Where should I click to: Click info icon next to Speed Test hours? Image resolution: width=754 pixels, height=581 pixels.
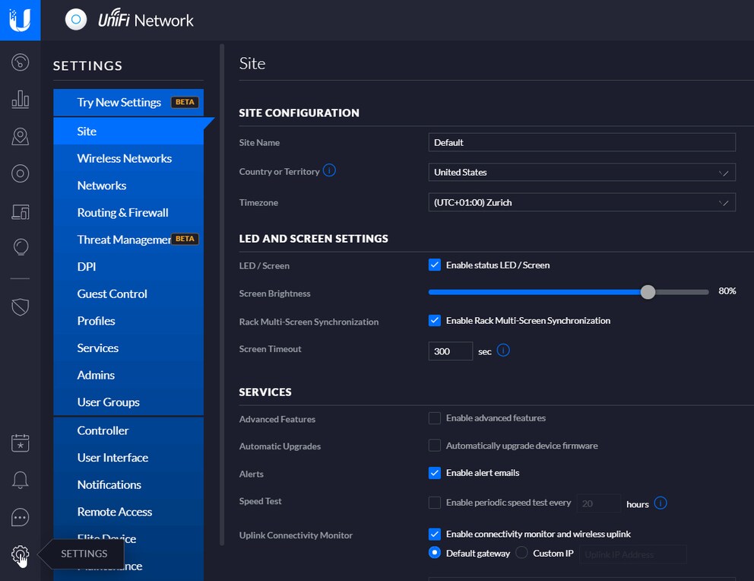tap(661, 503)
